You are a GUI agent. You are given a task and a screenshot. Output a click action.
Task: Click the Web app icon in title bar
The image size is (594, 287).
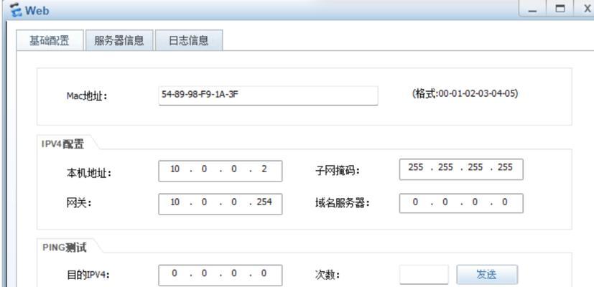pyautogui.click(x=16, y=9)
